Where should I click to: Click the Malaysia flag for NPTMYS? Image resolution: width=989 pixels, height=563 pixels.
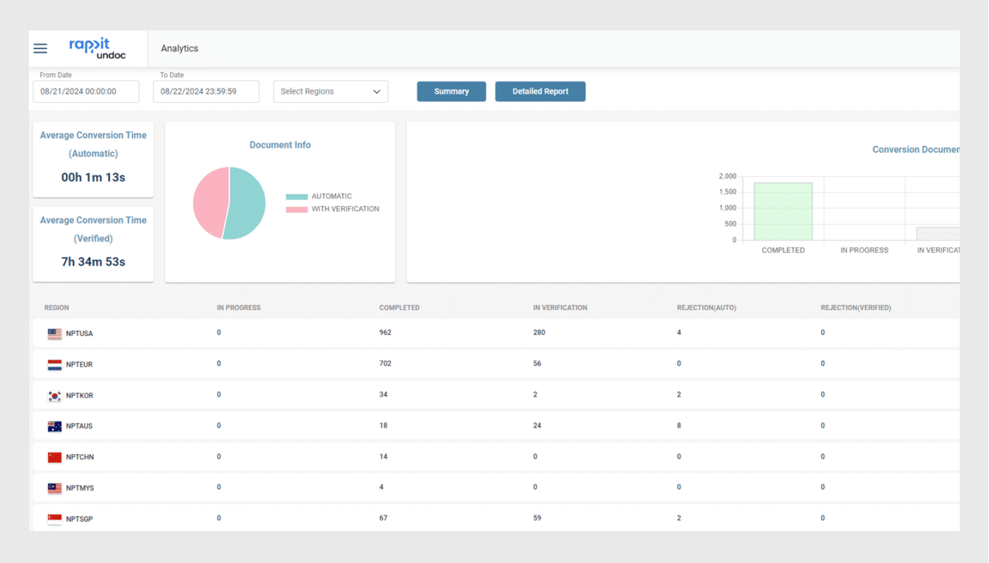54,487
